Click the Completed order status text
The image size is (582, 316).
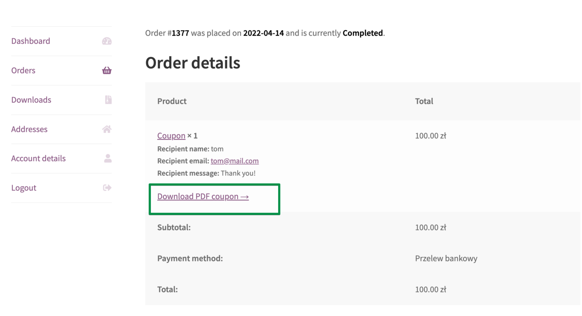pos(363,33)
